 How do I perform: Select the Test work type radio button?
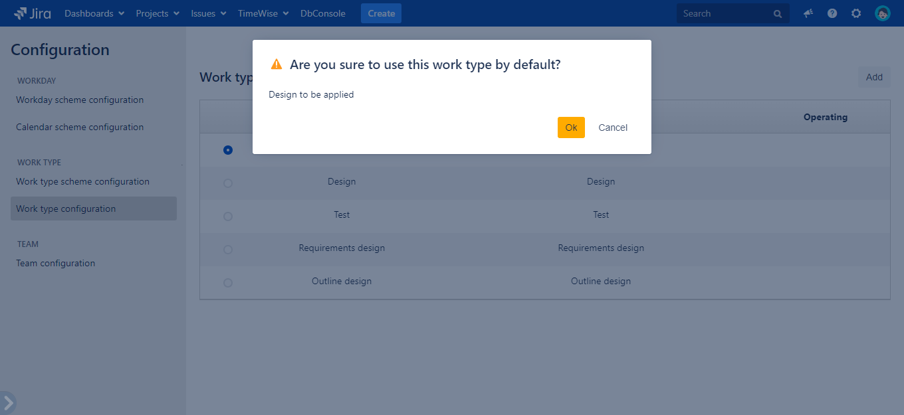[x=228, y=216]
